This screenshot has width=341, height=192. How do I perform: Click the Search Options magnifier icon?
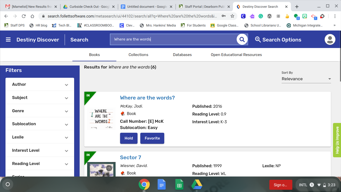click(258, 39)
